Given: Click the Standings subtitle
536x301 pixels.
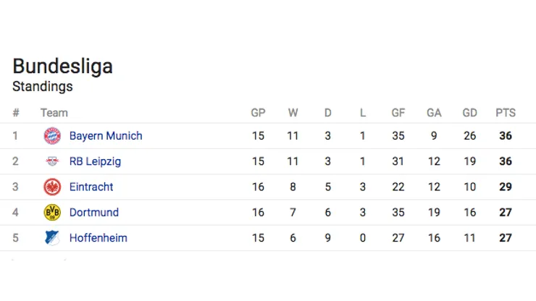Looking at the screenshot, I should [43, 87].
